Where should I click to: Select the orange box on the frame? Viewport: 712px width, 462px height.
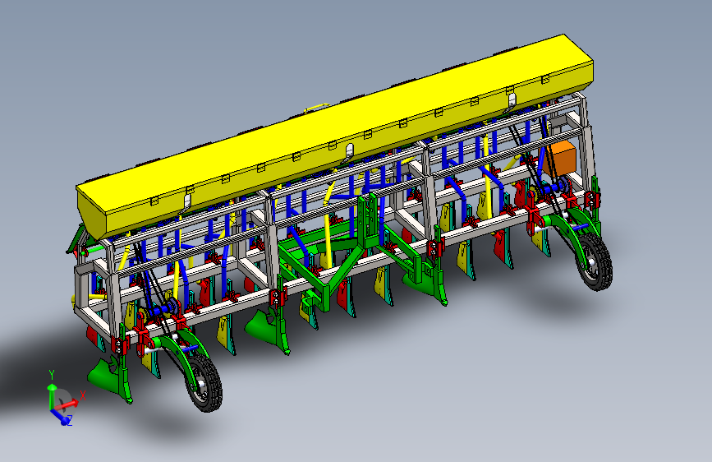[x=560, y=159]
